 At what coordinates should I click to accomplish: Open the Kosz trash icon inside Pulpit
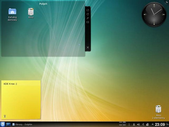pos(31,13)
